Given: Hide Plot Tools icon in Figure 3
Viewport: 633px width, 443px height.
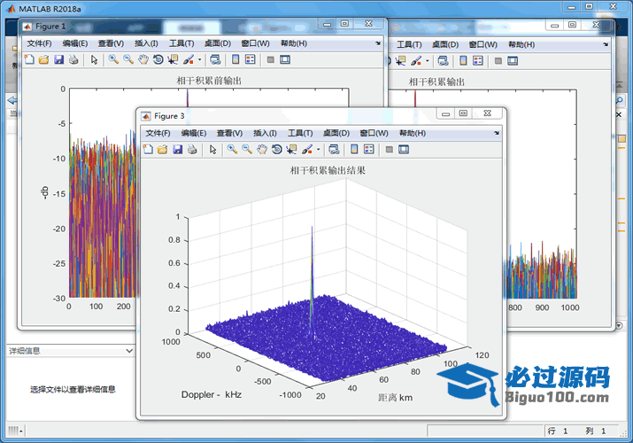Looking at the screenshot, I should point(390,150).
